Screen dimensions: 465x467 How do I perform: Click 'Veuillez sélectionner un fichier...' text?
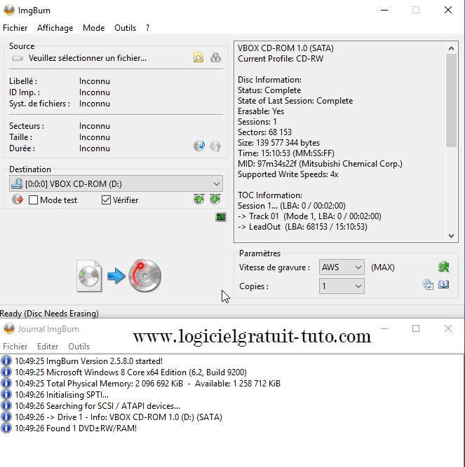point(88,58)
